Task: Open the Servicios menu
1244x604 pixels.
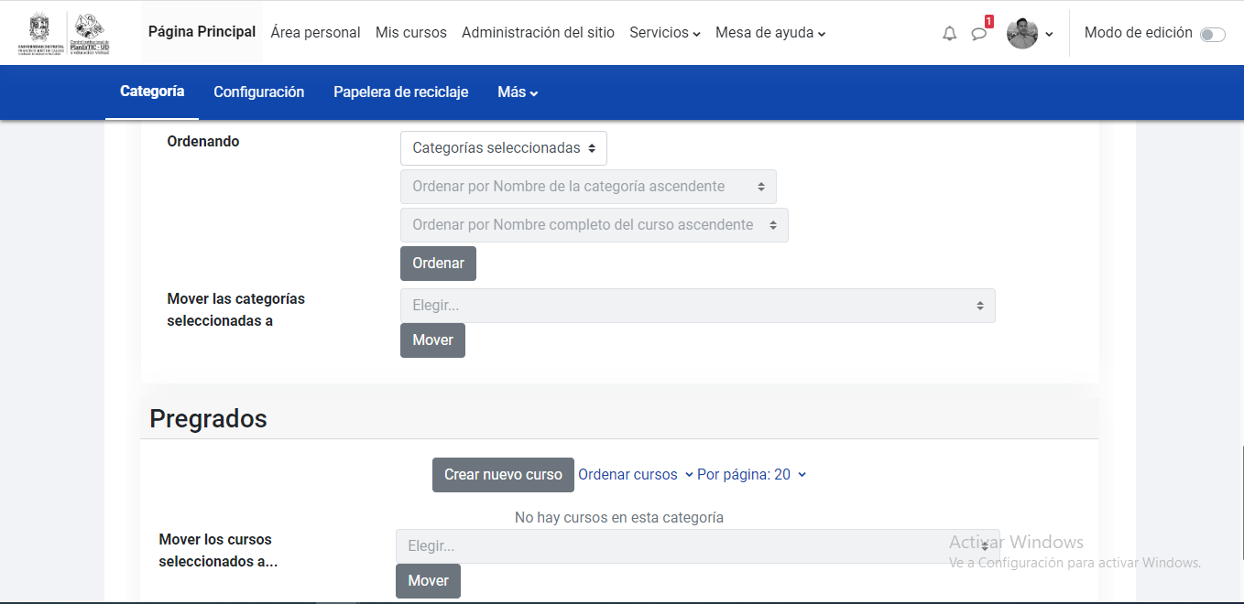Action: (664, 32)
